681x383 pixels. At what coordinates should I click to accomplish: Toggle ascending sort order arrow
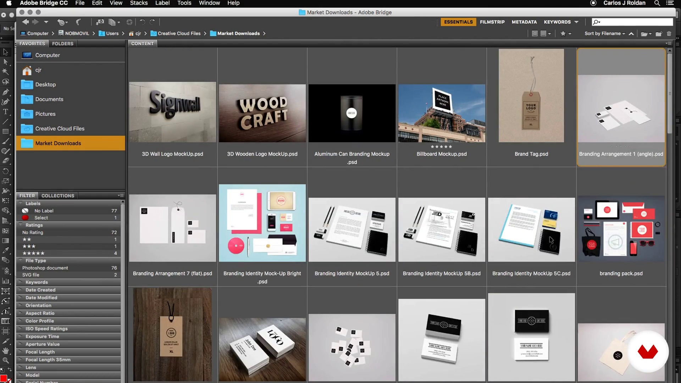click(631, 34)
